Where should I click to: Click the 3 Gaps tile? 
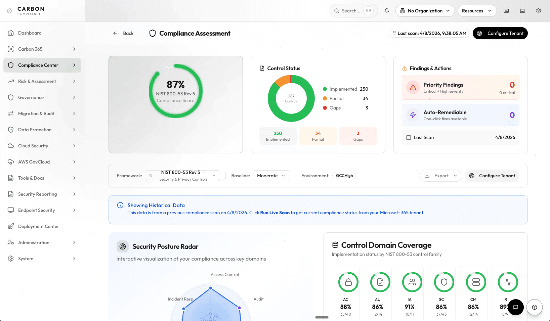pyautogui.click(x=358, y=136)
